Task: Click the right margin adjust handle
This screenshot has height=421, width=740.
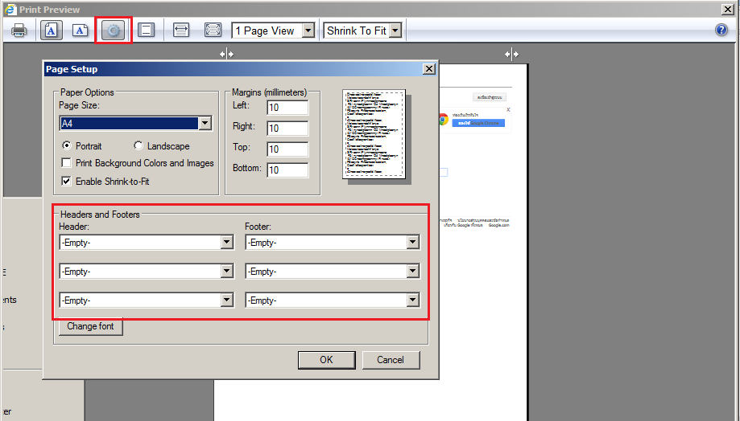Action: pyautogui.click(x=511, y=54)
